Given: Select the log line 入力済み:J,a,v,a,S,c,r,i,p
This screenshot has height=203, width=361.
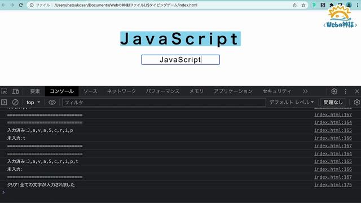Looking at the screenshot, I should pos(40,130).
